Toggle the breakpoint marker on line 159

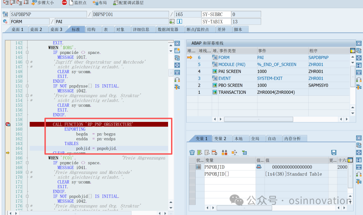tap(8, 124)
